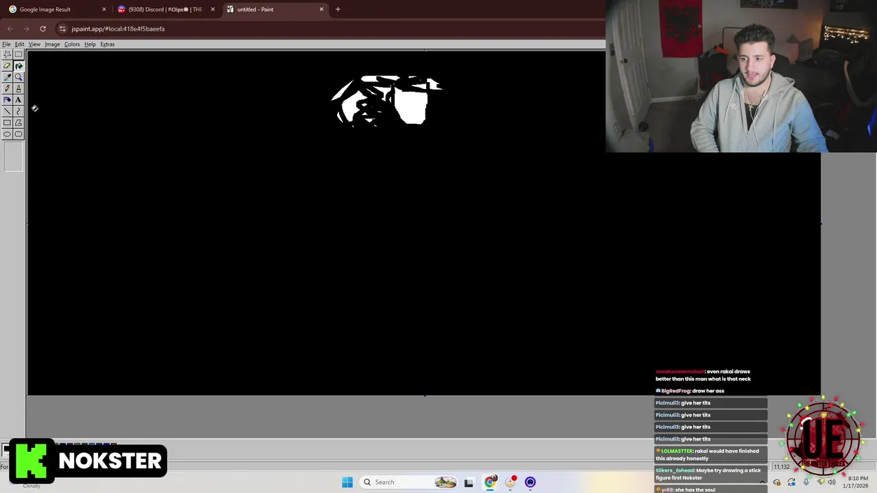Screen dimensions: 877x493
Task: Select the Magnifier tool
Action: pos(18,77)
